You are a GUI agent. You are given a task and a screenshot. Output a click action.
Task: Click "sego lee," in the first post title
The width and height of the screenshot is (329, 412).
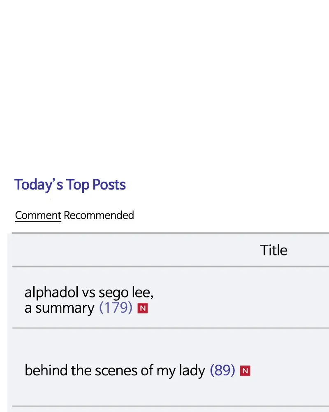[x=126, y=293]
